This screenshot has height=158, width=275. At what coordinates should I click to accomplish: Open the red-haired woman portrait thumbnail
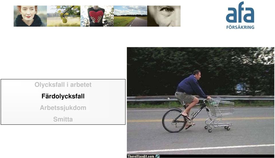point(30,16)
